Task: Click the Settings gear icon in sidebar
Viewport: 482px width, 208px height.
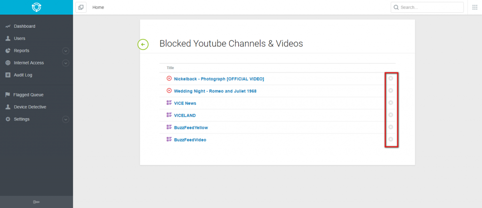Action: (8, 119)
